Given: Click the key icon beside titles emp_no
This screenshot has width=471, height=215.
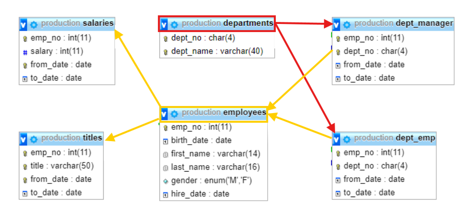Looking at the screenshot, I should (x=25, y=153).
